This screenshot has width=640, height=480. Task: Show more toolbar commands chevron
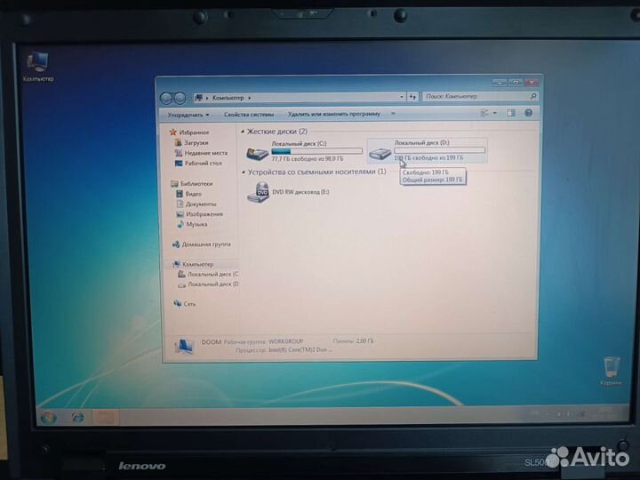(x=393, y=114)
